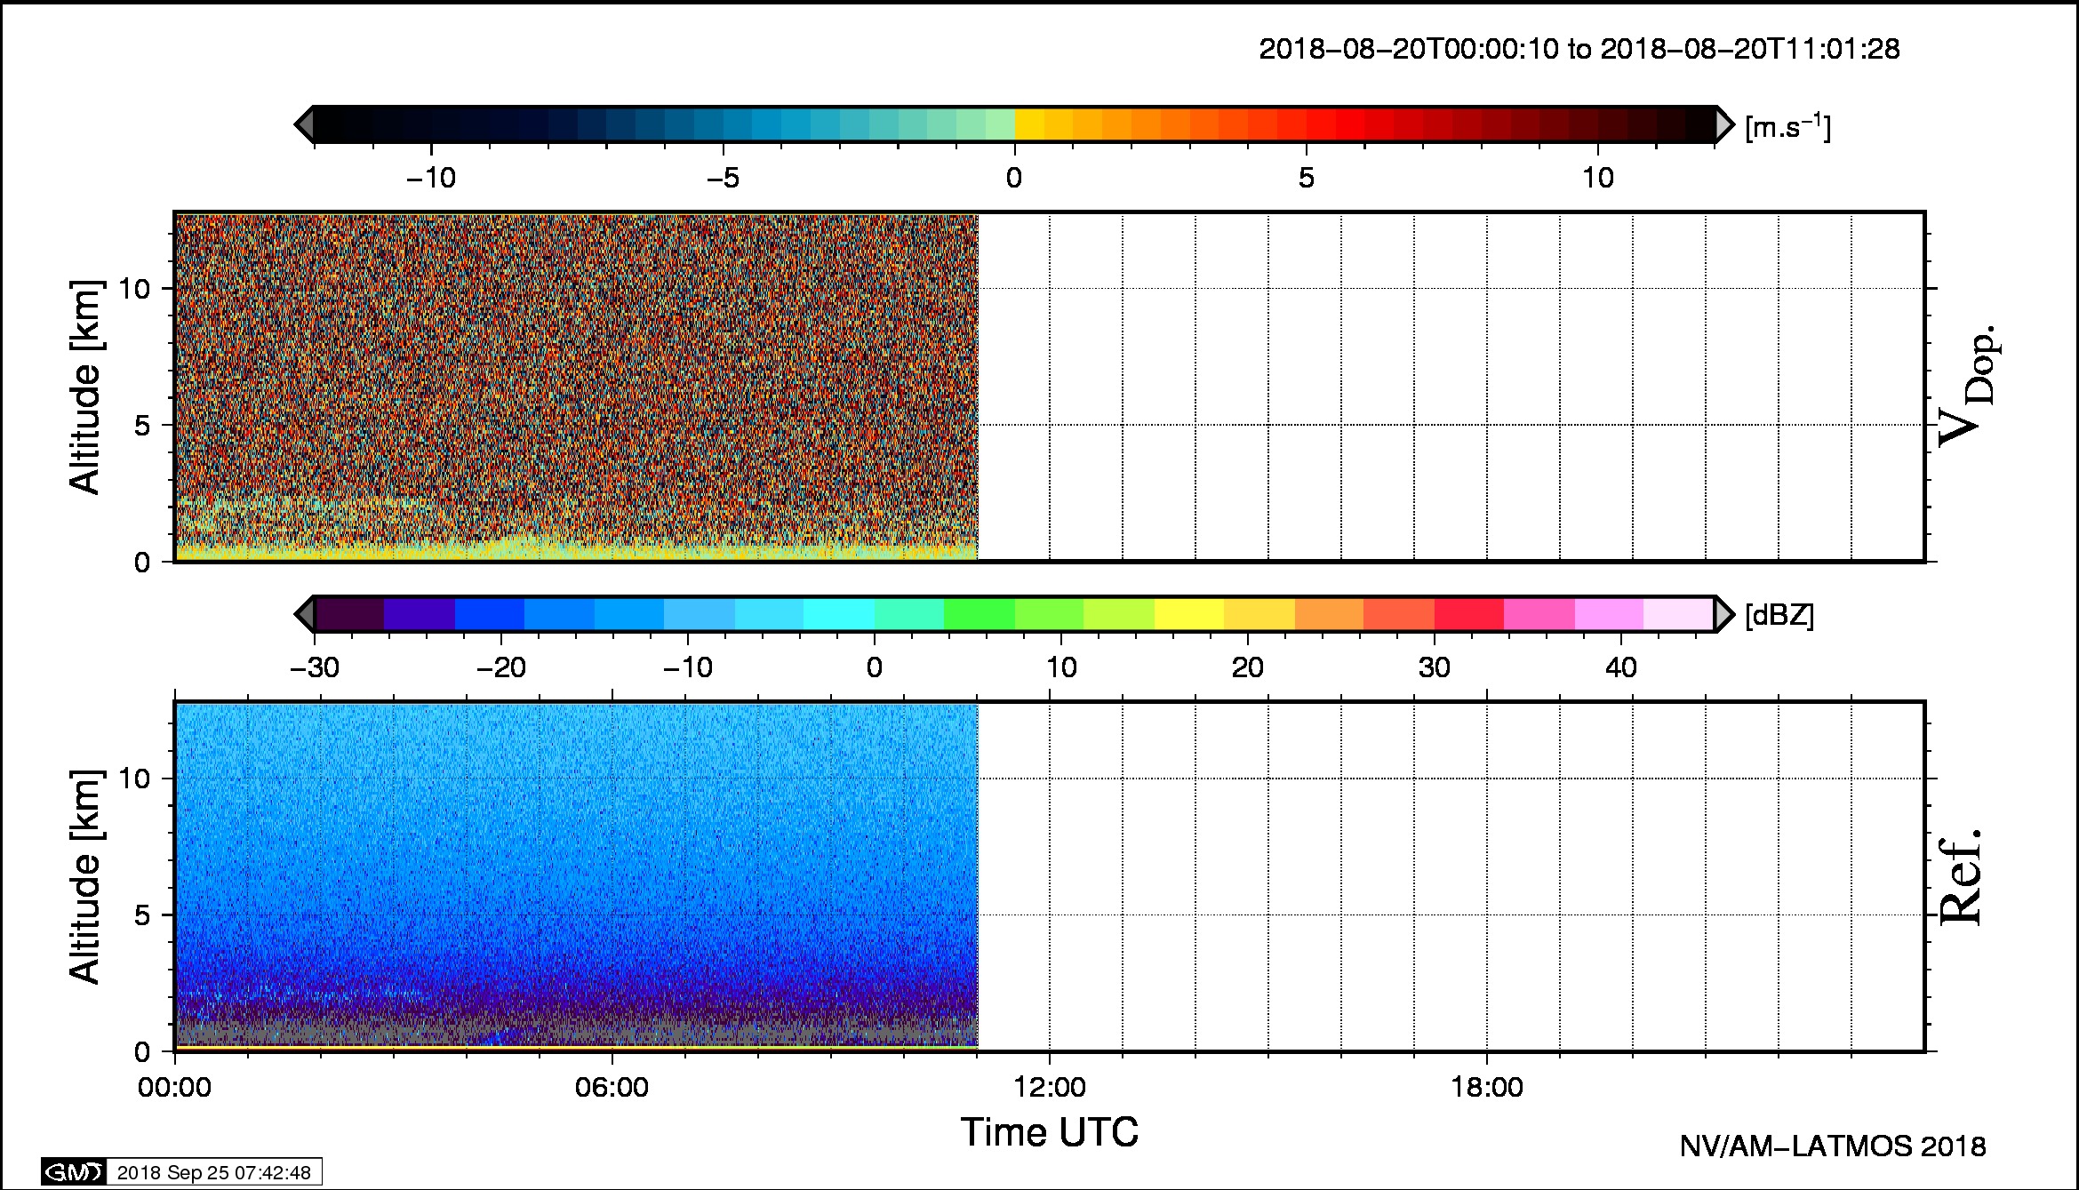Viewport: 2079px width, 1190px height.
Task: Click the yellow zero-velocity color band
Action: 1029,124
